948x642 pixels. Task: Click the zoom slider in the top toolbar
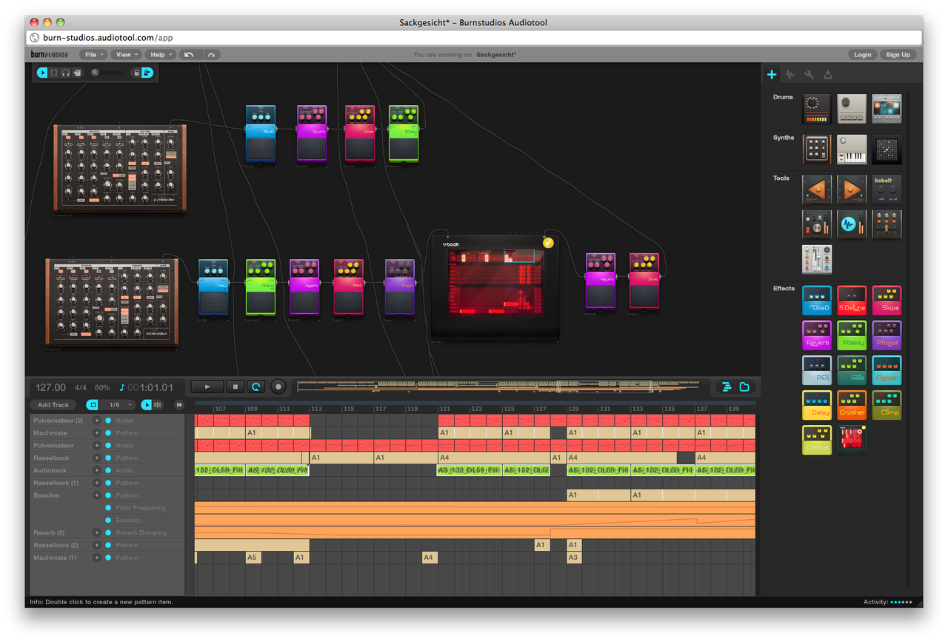112,73
